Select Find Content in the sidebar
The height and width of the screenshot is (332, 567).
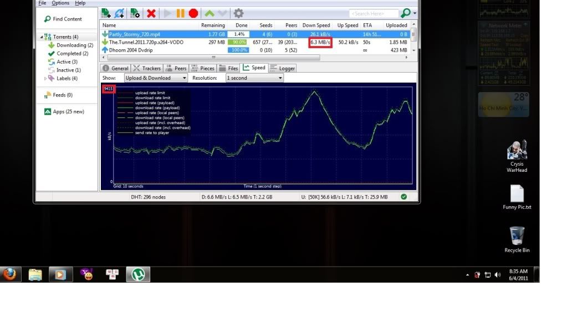click(67, 19)
